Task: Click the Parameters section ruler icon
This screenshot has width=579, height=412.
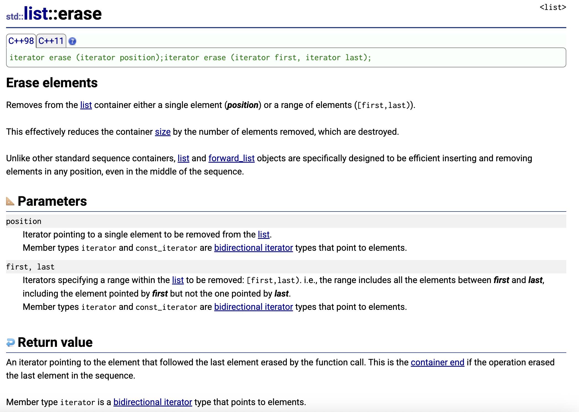Action: point(10,201)
